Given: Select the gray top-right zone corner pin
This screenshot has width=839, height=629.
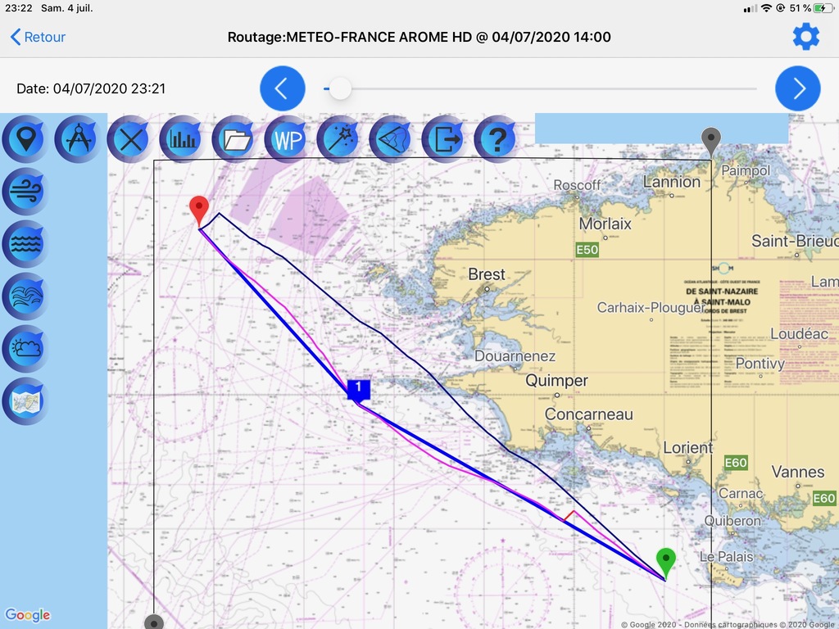Looking at the screenshot, I should 711,143.
